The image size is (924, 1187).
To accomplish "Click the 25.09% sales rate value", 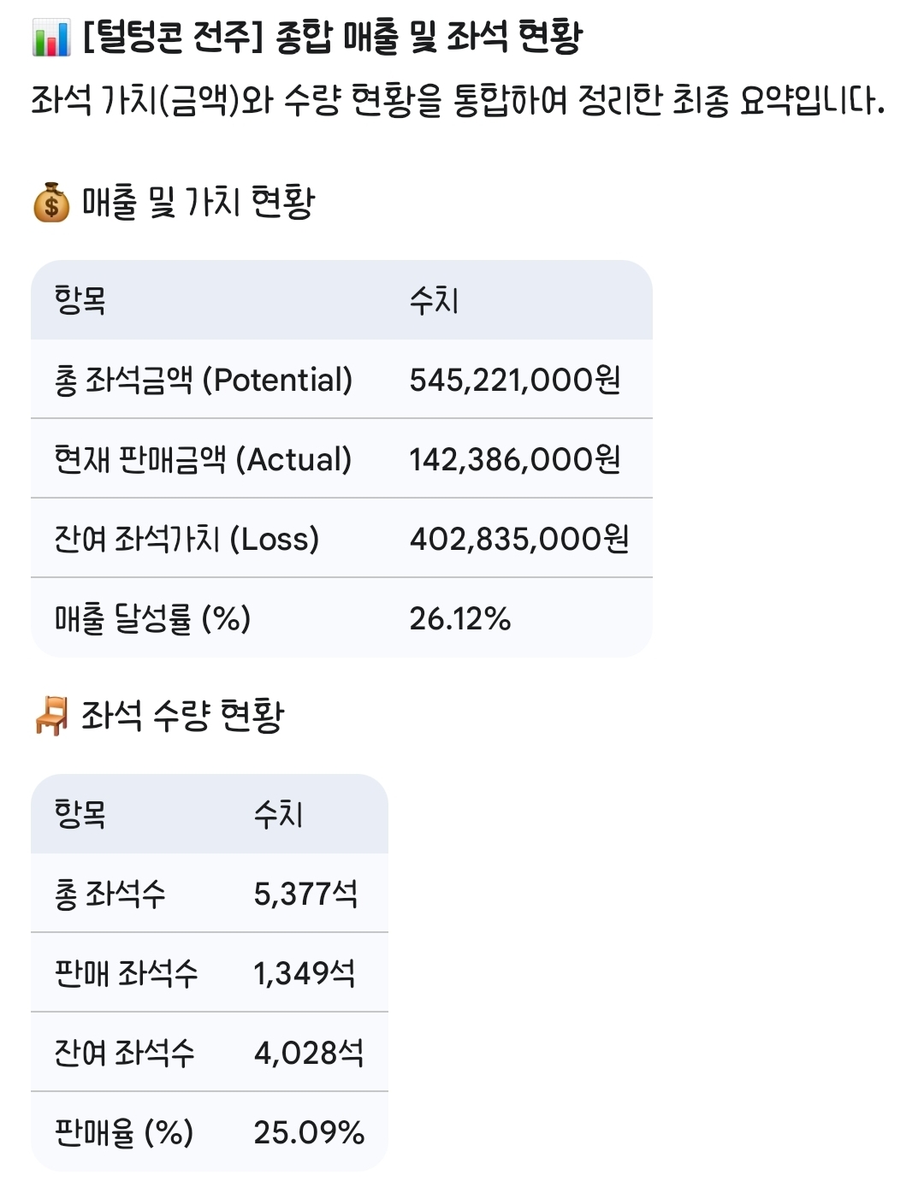I will [309, 1132].
